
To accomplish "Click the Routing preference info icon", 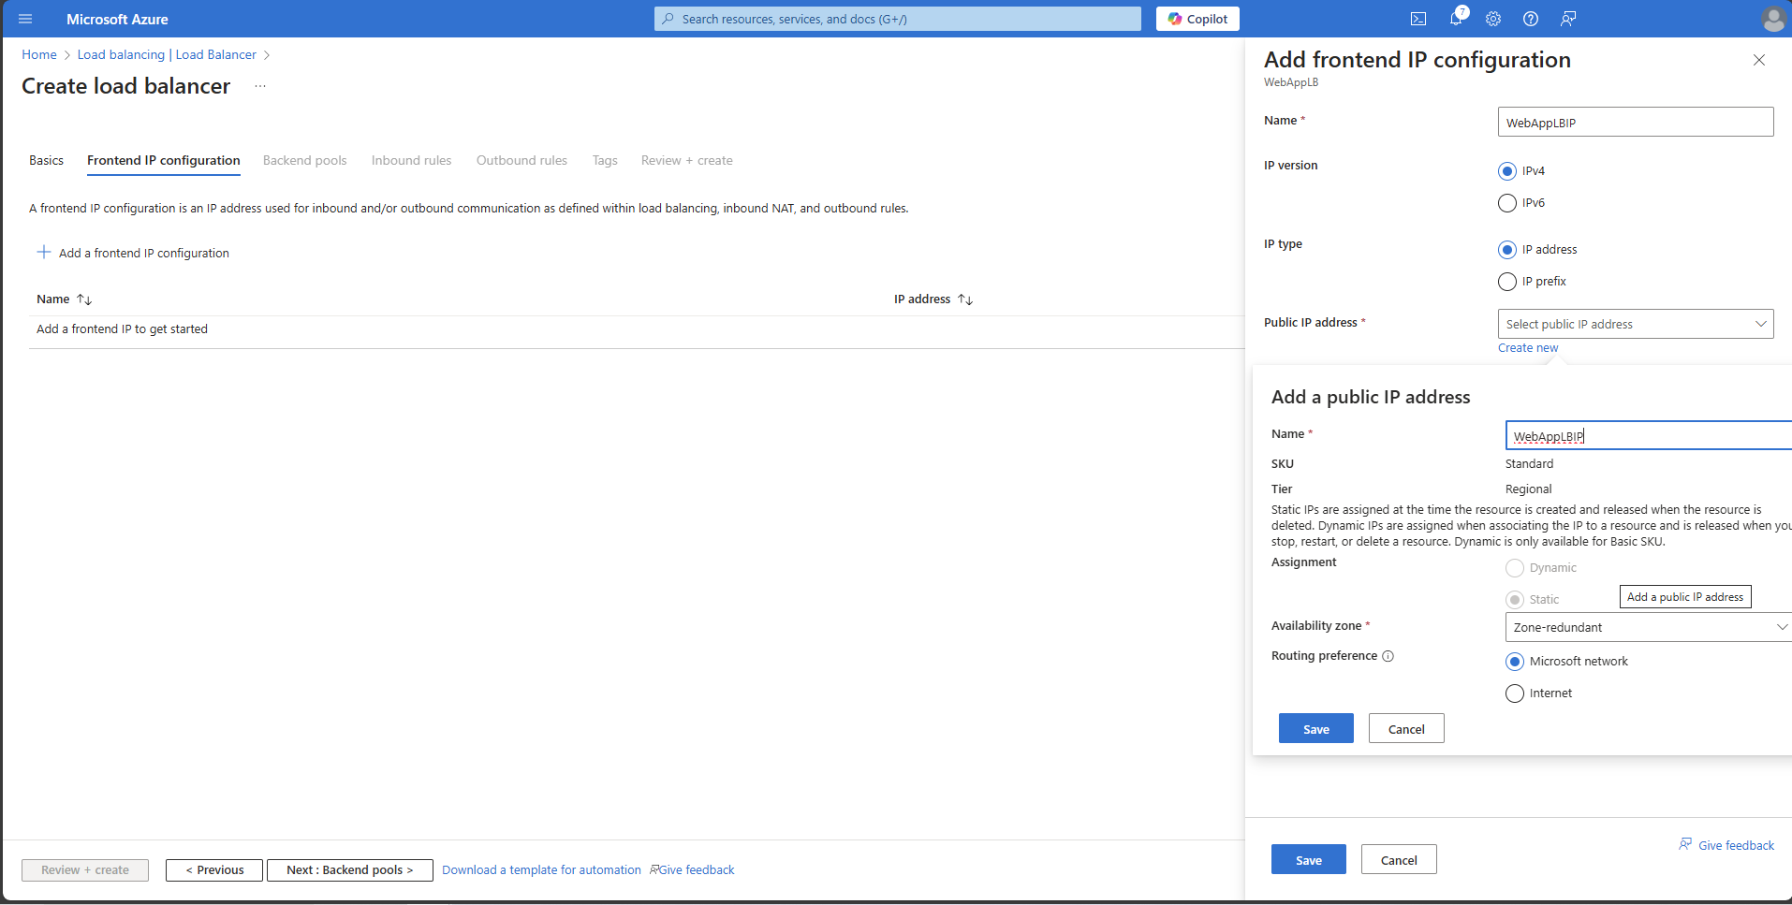I will click(x=1388, y=656).
